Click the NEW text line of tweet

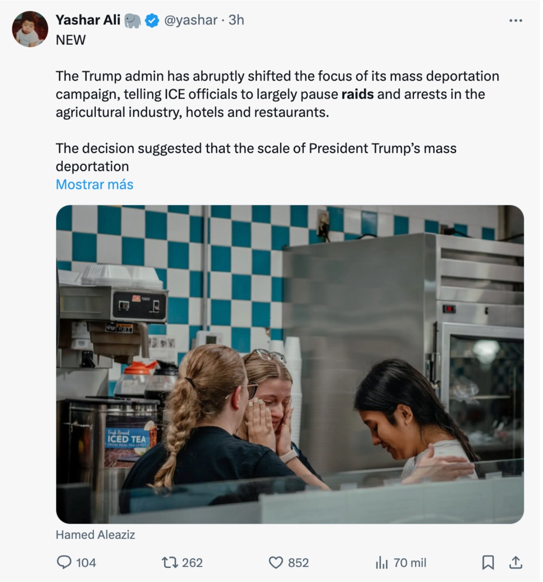[x=71, y=40]
